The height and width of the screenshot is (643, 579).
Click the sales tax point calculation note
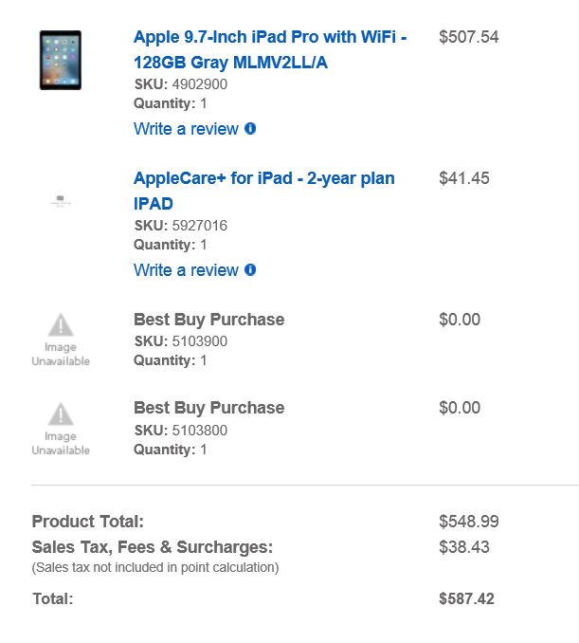155,567
